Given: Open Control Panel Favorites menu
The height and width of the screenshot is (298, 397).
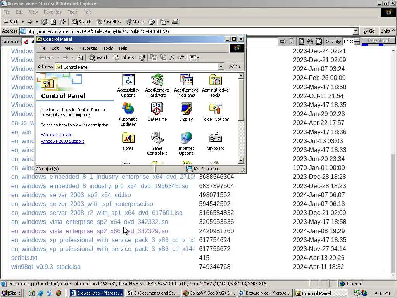Looking at the screenshot, I should click(88, 48).
